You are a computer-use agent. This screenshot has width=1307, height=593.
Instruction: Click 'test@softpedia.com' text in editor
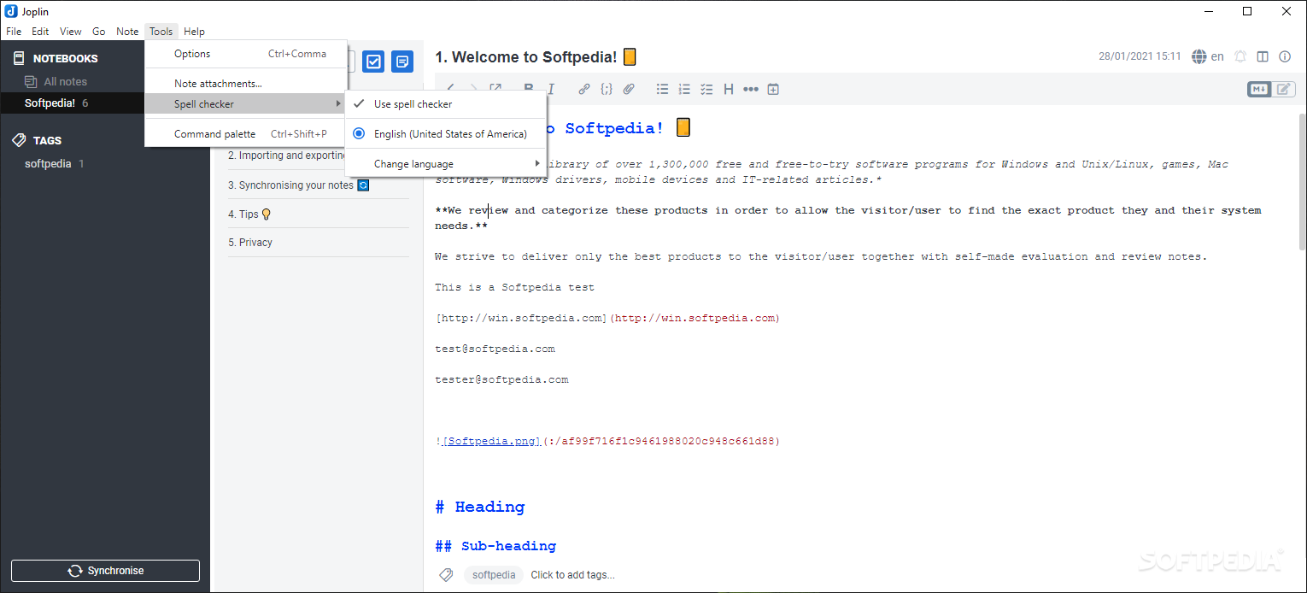click(x=495, y=349)
